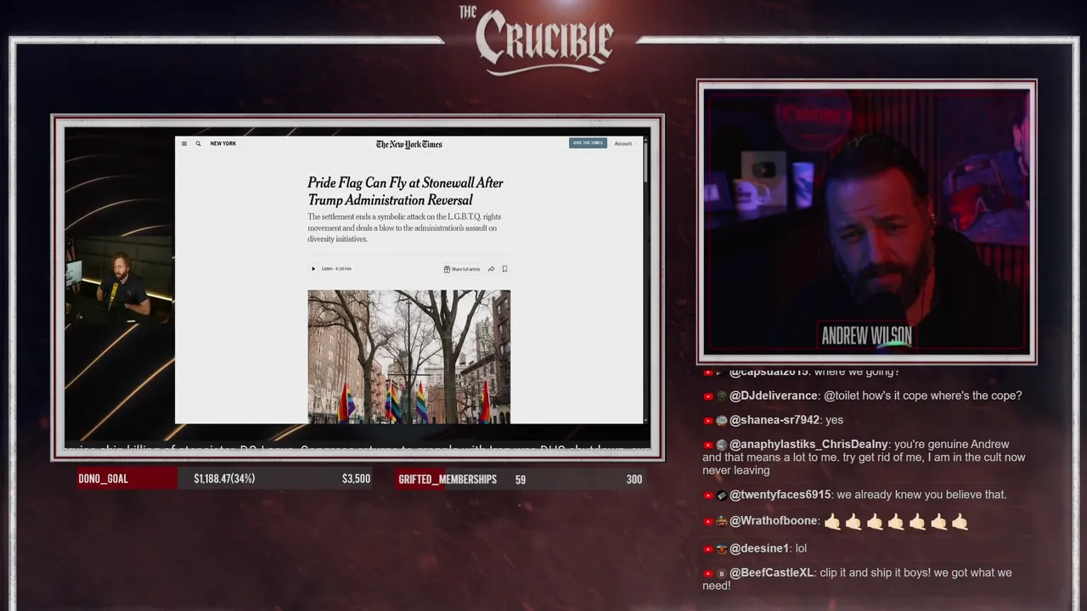Click Share full article text
Viewport: 1087px width, 611px height.
coord(465,269)
